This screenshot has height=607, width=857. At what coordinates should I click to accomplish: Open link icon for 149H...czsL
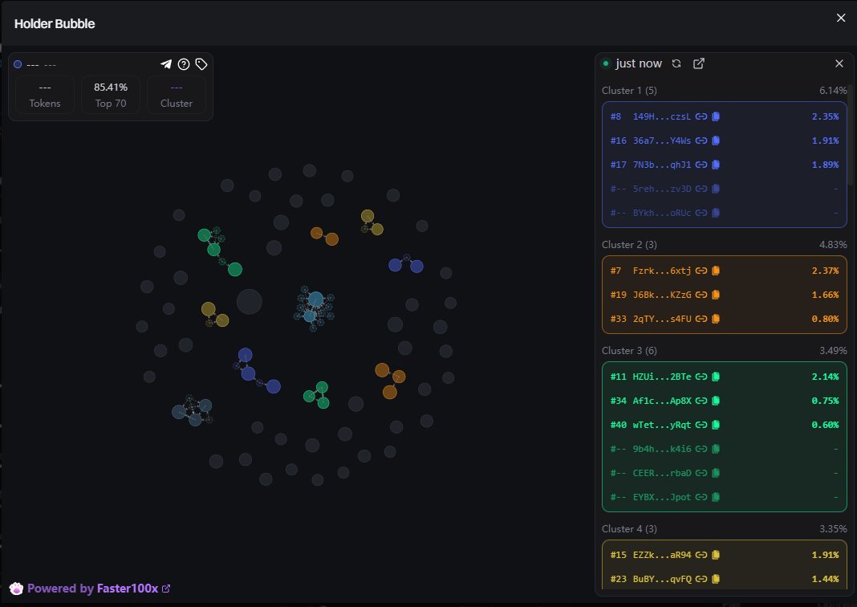(701, 116)
